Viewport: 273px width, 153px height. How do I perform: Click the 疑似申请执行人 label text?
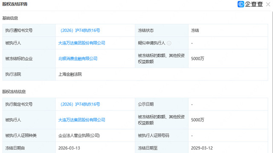tap(151, 43)
